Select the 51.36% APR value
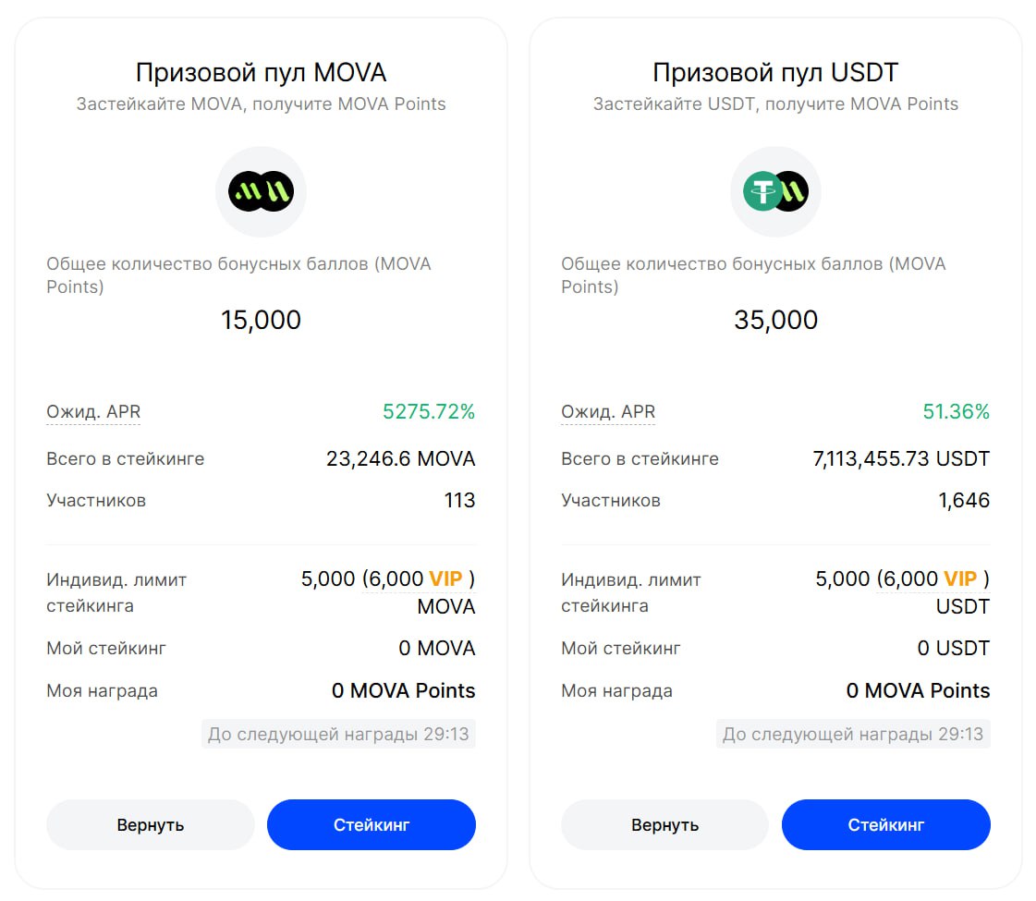The width and height of the screenshot is (1036, 901). [x=956, y=412]
